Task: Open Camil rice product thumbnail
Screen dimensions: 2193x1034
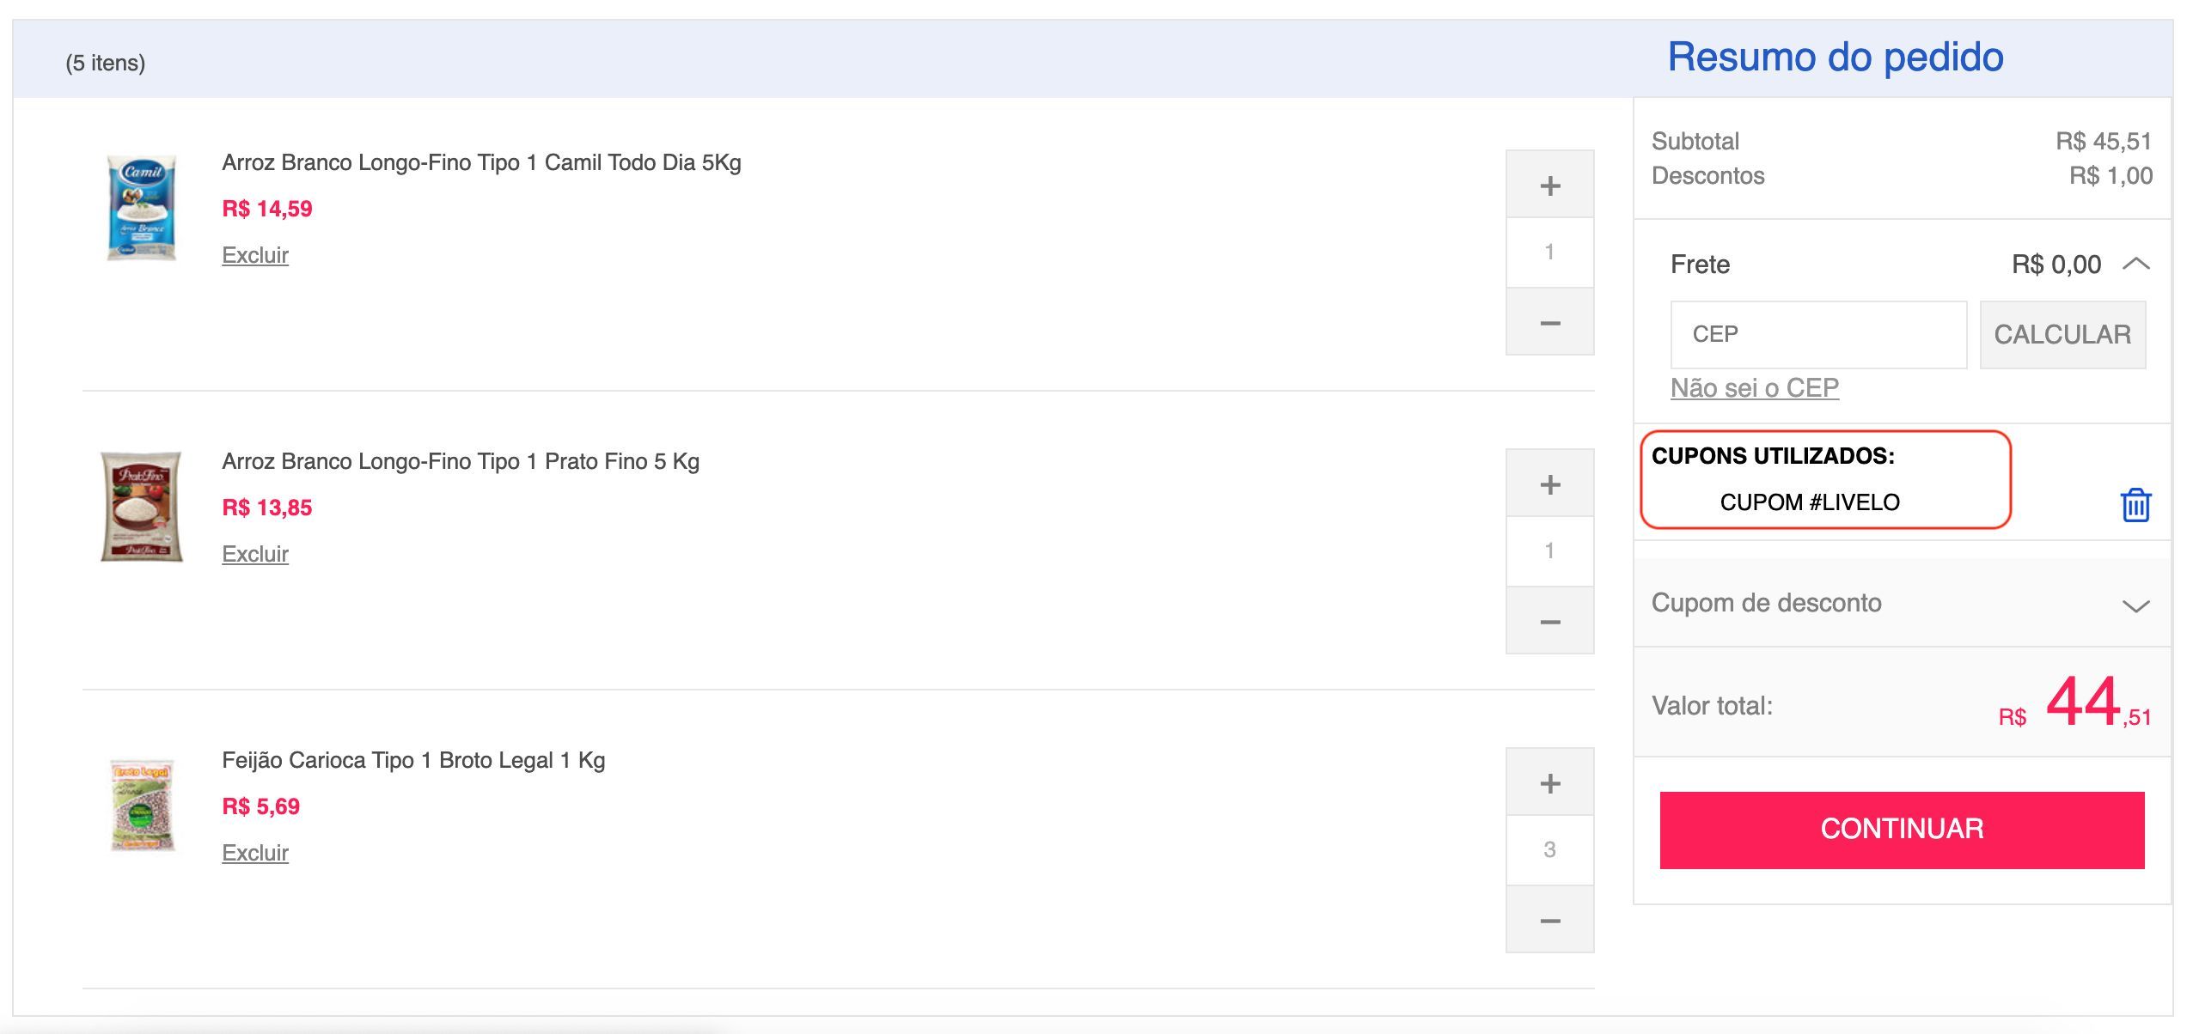Action: (x=142, y=208)
